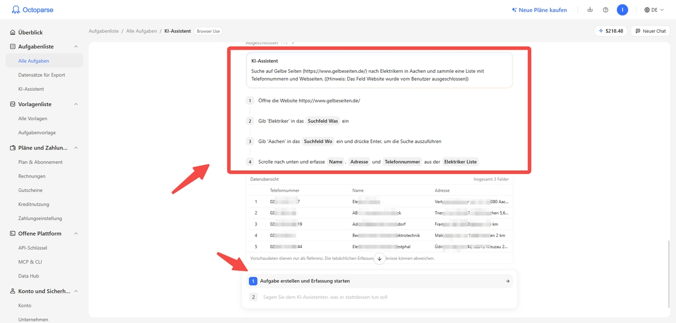Click the Suchfeld Was tag in step 2
The width and height of the screenshot is (676, 323).
[323, 121]
